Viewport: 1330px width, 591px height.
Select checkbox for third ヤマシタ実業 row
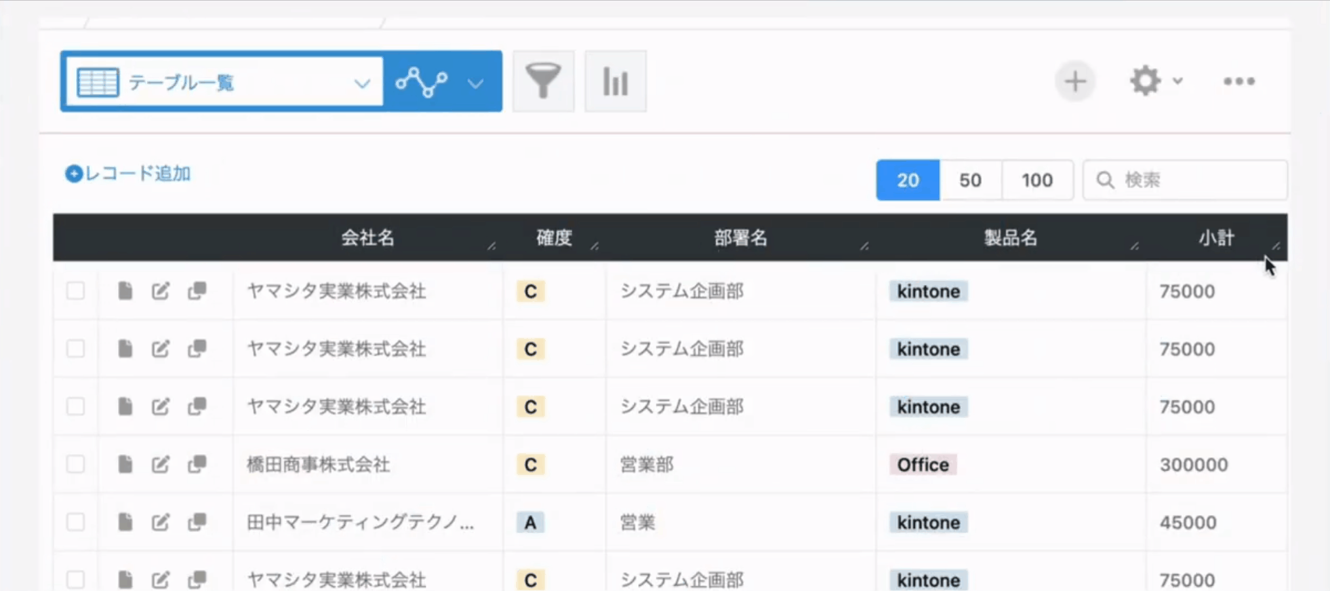point(75,406)
